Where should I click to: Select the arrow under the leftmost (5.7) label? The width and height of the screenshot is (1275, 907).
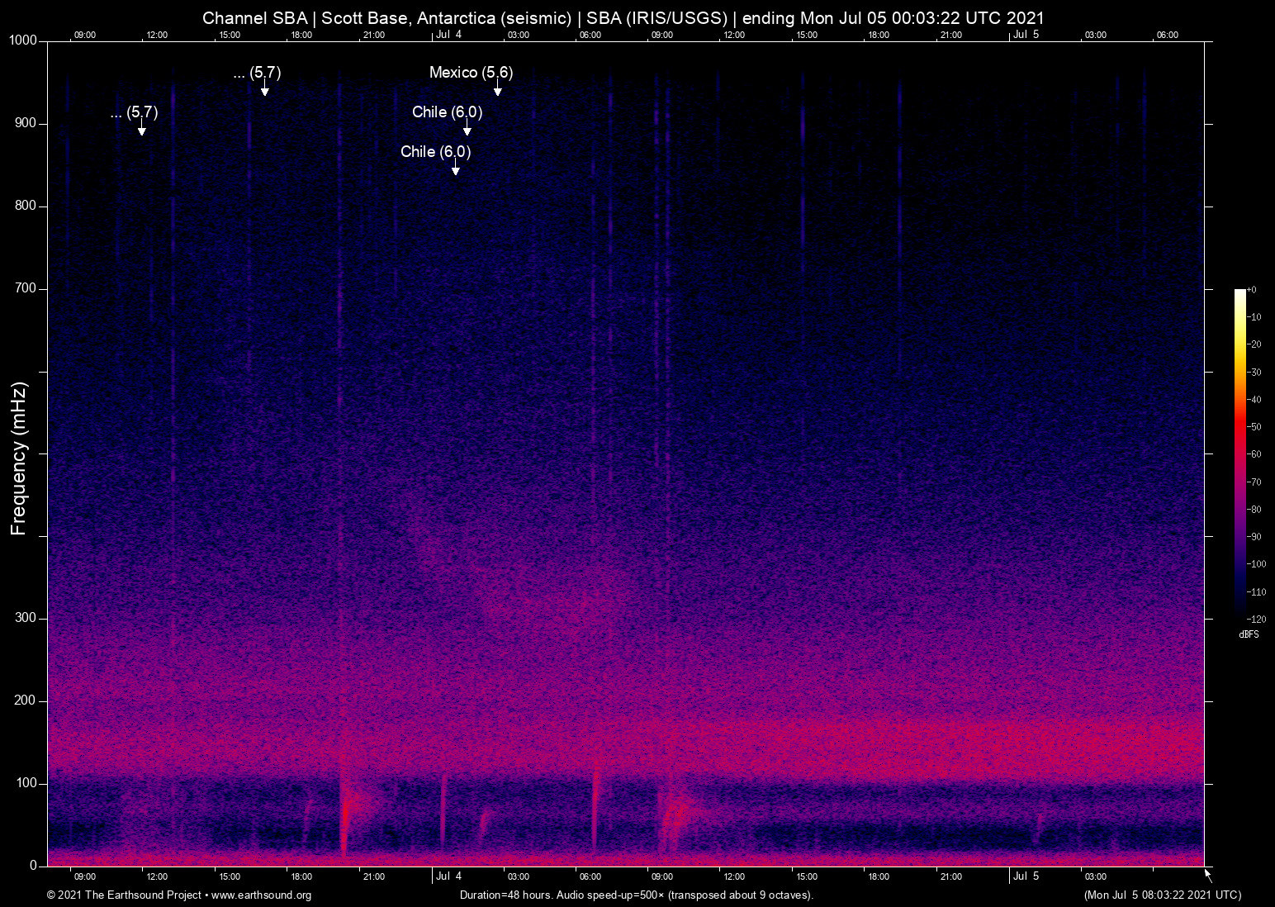point(142,131)
